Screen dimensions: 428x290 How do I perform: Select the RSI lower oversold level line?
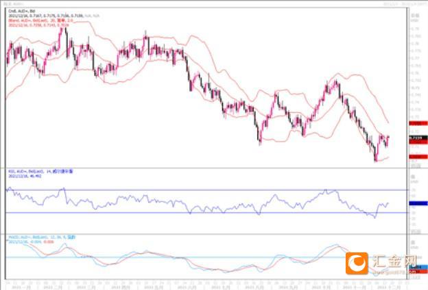click(x=207, y=213)
